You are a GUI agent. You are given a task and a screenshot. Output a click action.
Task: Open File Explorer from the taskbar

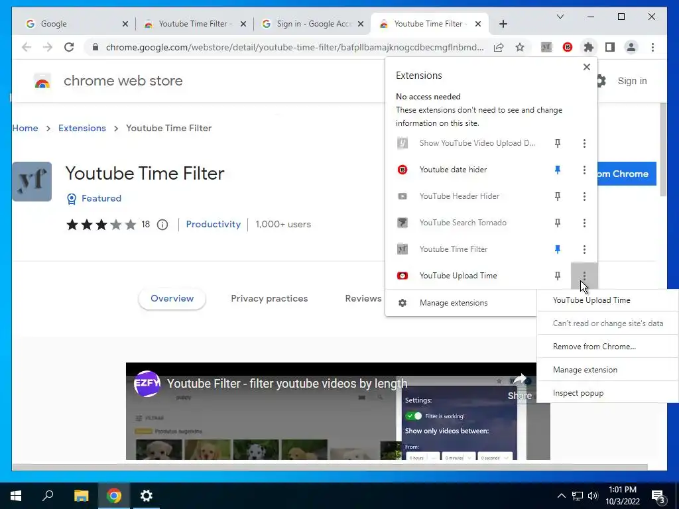point(81,496)
